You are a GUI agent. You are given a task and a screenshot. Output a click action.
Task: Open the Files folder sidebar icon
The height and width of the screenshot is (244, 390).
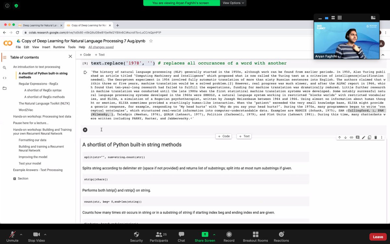4,88
